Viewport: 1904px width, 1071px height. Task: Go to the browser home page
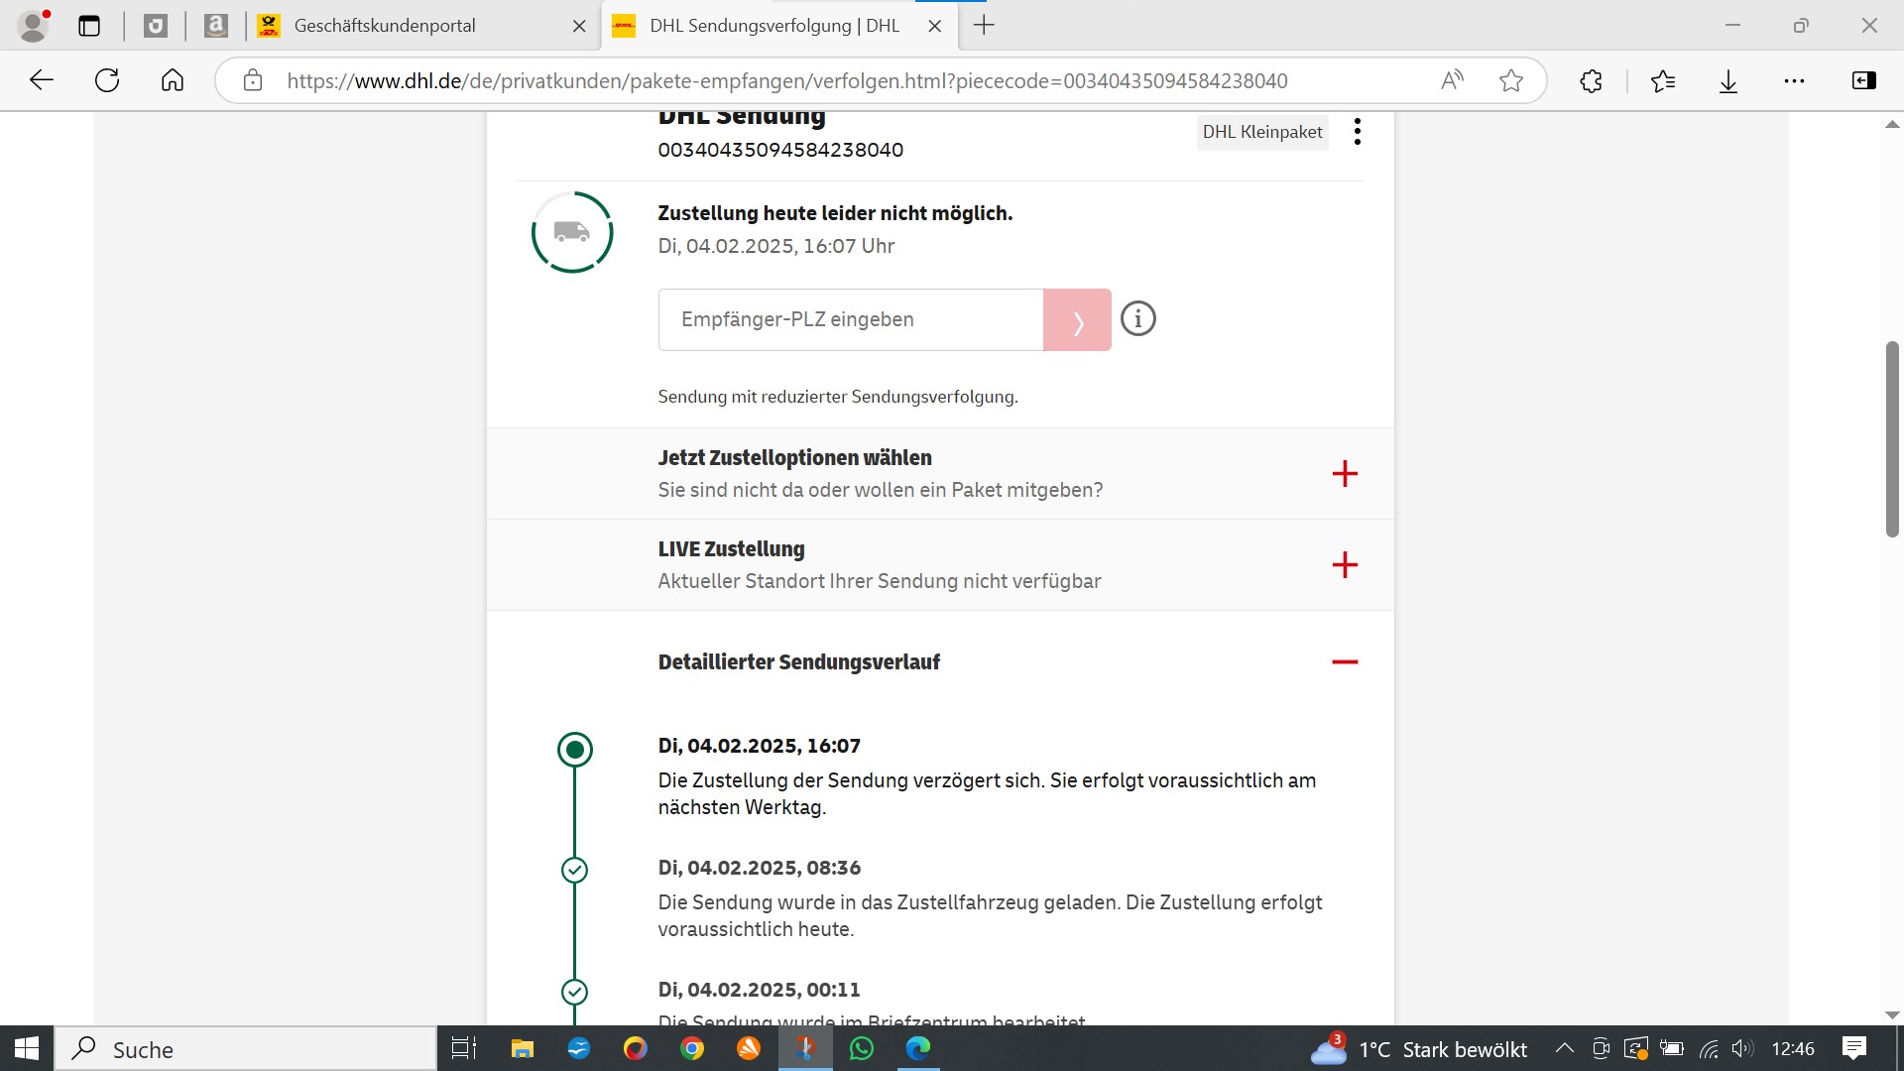[173, 80]
